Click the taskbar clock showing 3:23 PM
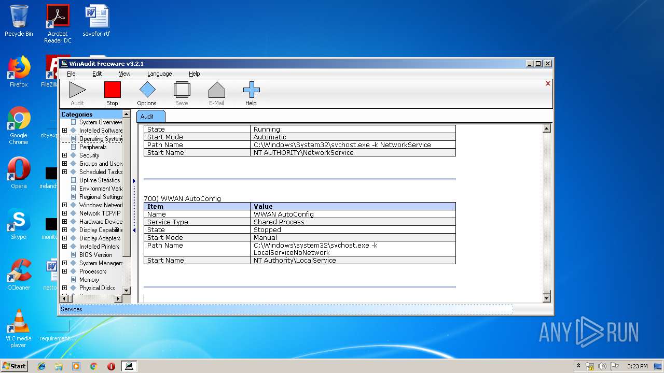The image size is (664, 373). (637, 366)
